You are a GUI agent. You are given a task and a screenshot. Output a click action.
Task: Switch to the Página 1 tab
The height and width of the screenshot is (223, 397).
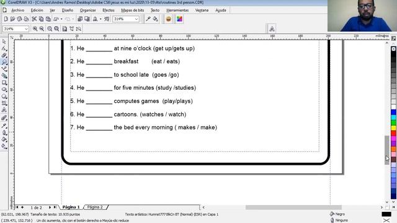tap(71, 207)
